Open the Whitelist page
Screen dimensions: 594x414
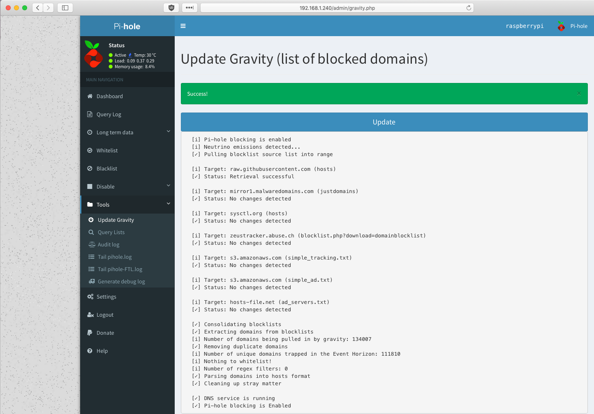[127, 150]
